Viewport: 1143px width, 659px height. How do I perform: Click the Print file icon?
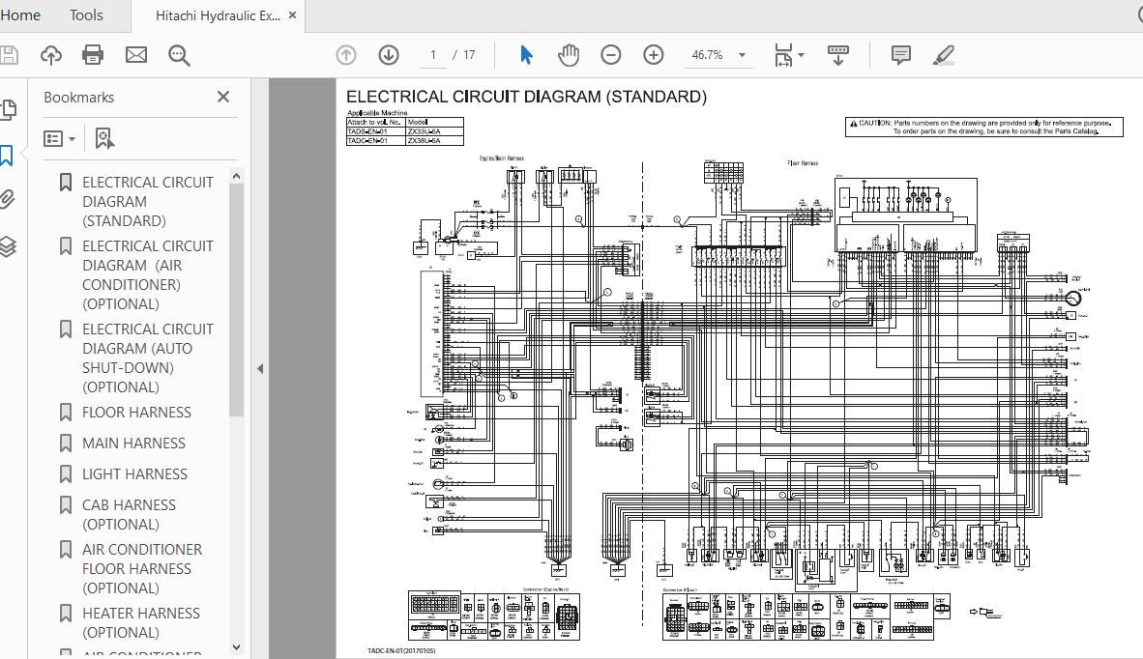click(x=94, y=55)
